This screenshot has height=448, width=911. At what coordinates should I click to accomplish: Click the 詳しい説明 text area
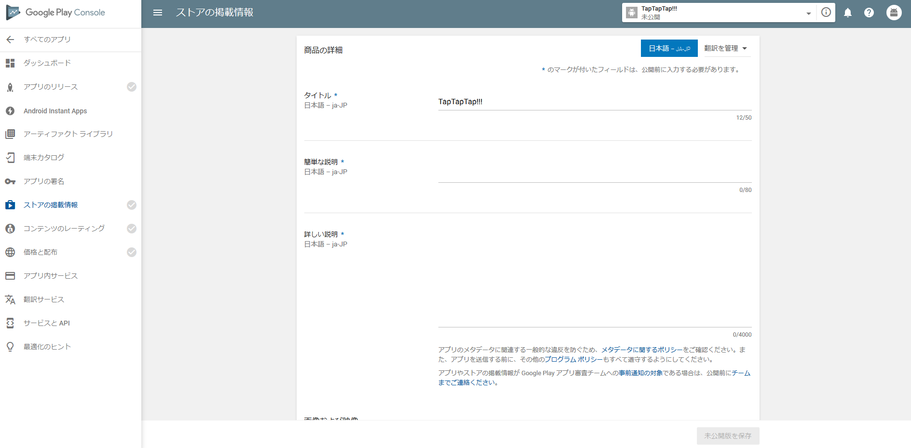click(x=595, y=280)
